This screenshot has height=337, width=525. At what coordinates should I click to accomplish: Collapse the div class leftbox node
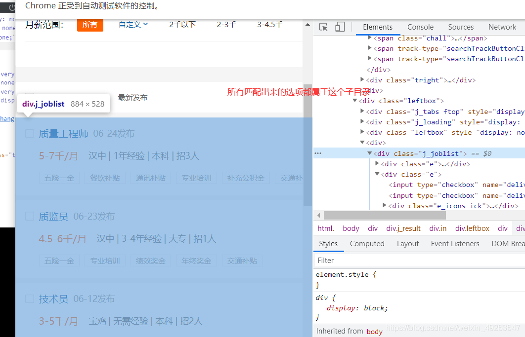click(x=355, y=101)
